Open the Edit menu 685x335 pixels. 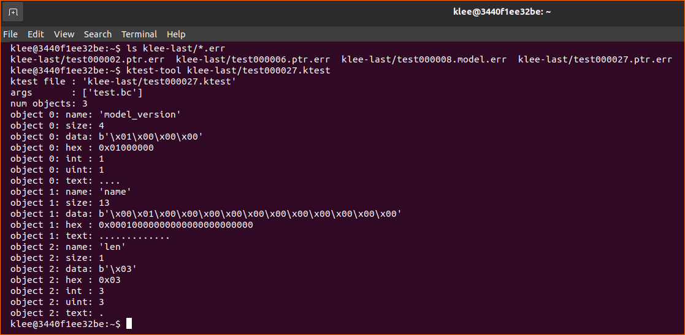click(36, 34)
